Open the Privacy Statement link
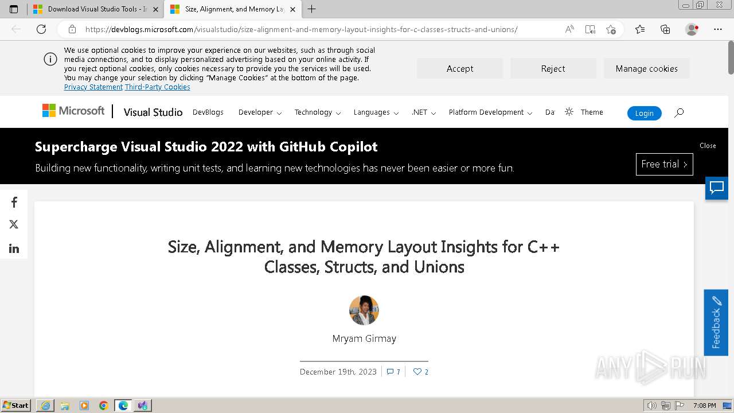 click(x=93, y=87)
